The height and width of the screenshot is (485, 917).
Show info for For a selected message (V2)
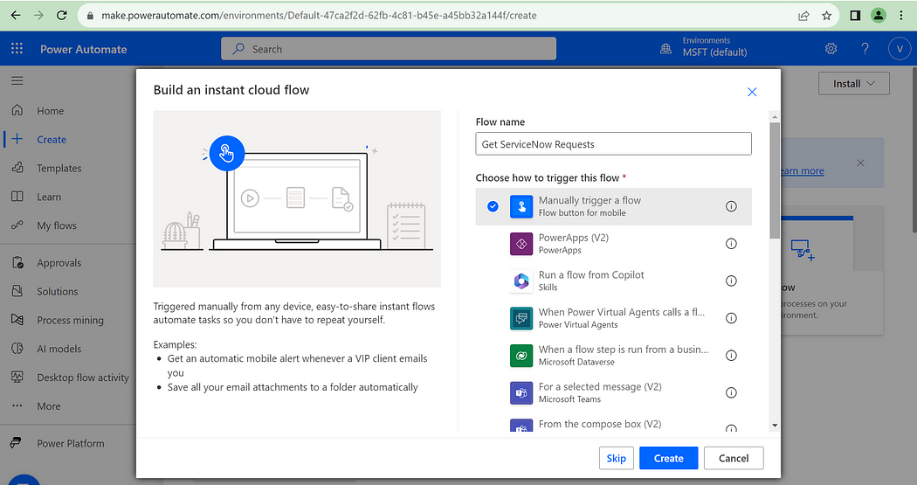pos(731,392)
